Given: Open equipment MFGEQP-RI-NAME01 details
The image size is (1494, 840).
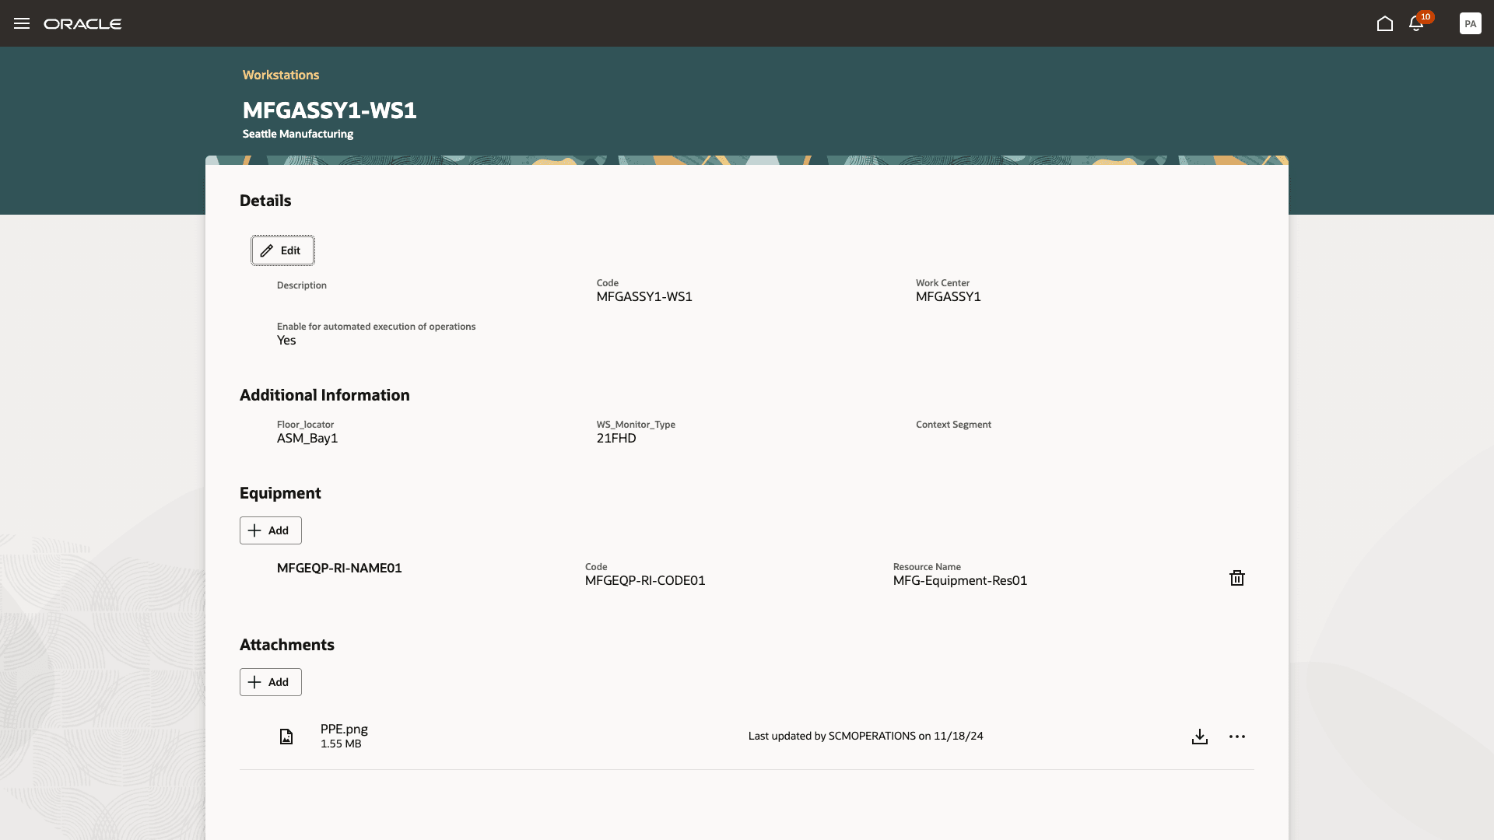Looking at the screenshot, I should (x=339, y=568).
